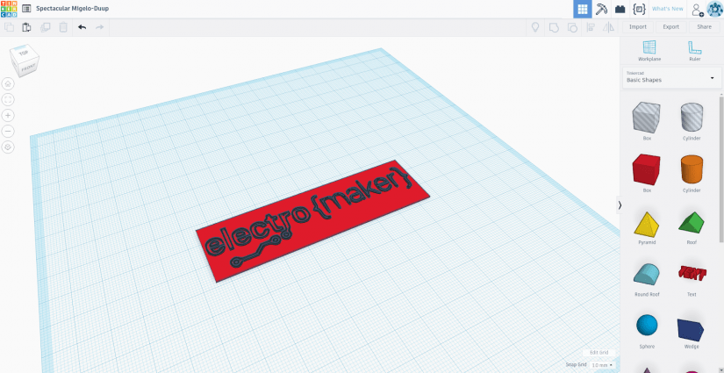The image size is (724, 373).
Task: Switch to 3D design grid view
Action: [583, 9]
